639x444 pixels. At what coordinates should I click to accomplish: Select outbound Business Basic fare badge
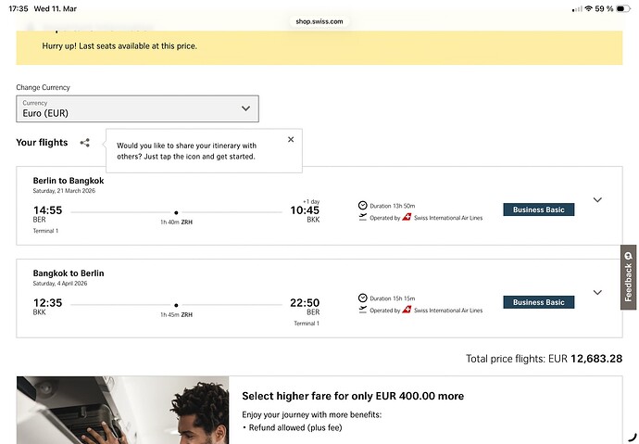pyautogui.click(x=538, y=210)
